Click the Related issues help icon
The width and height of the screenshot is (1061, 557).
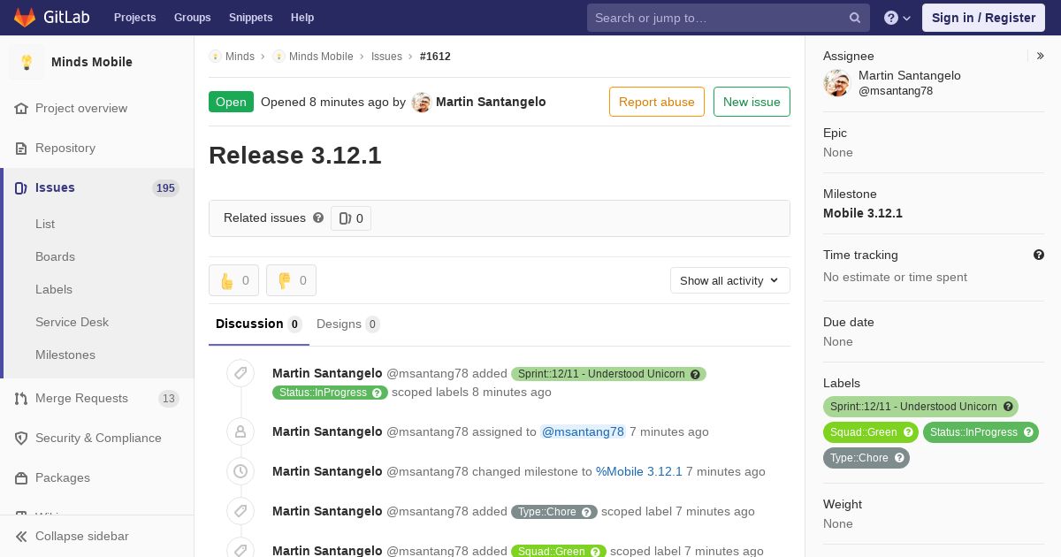tap(318, 217)
